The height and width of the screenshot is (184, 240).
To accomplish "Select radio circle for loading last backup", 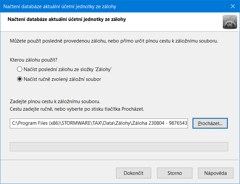I will [20, 69].
